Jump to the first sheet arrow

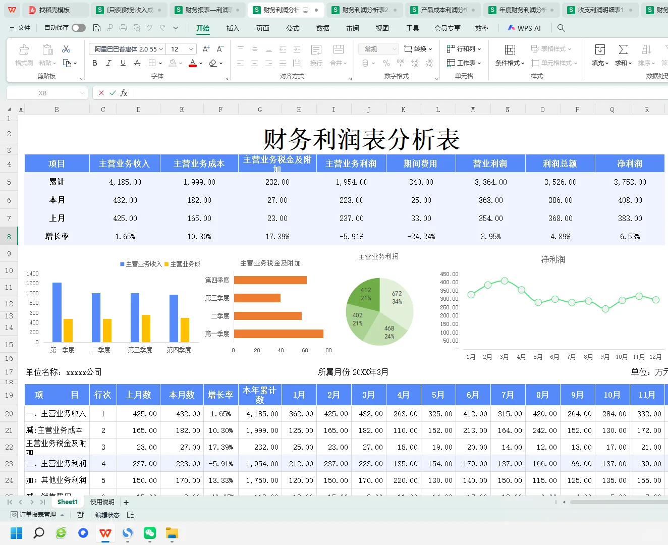(10, 502)
